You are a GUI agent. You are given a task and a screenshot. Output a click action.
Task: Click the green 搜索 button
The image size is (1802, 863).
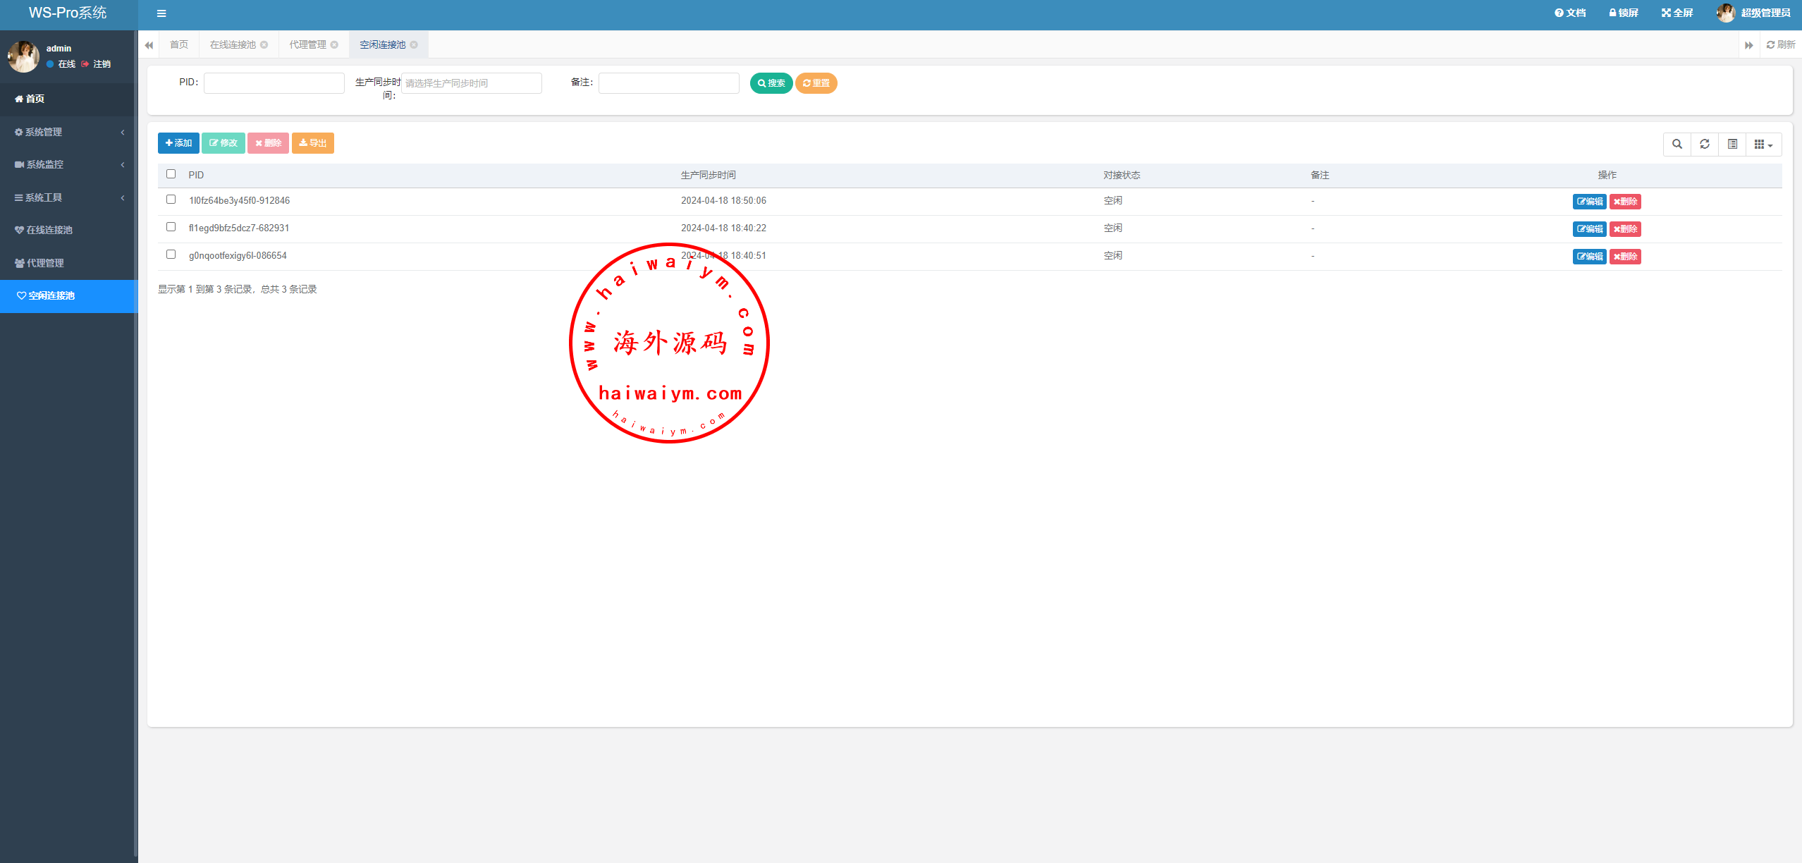tap(771, 83)
